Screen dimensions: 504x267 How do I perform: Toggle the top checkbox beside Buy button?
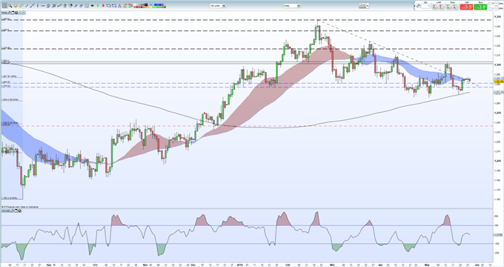(x=490, y=4)
